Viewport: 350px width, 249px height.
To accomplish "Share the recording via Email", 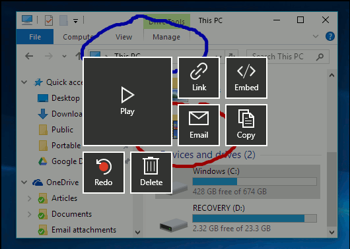I will coord(199,125).
